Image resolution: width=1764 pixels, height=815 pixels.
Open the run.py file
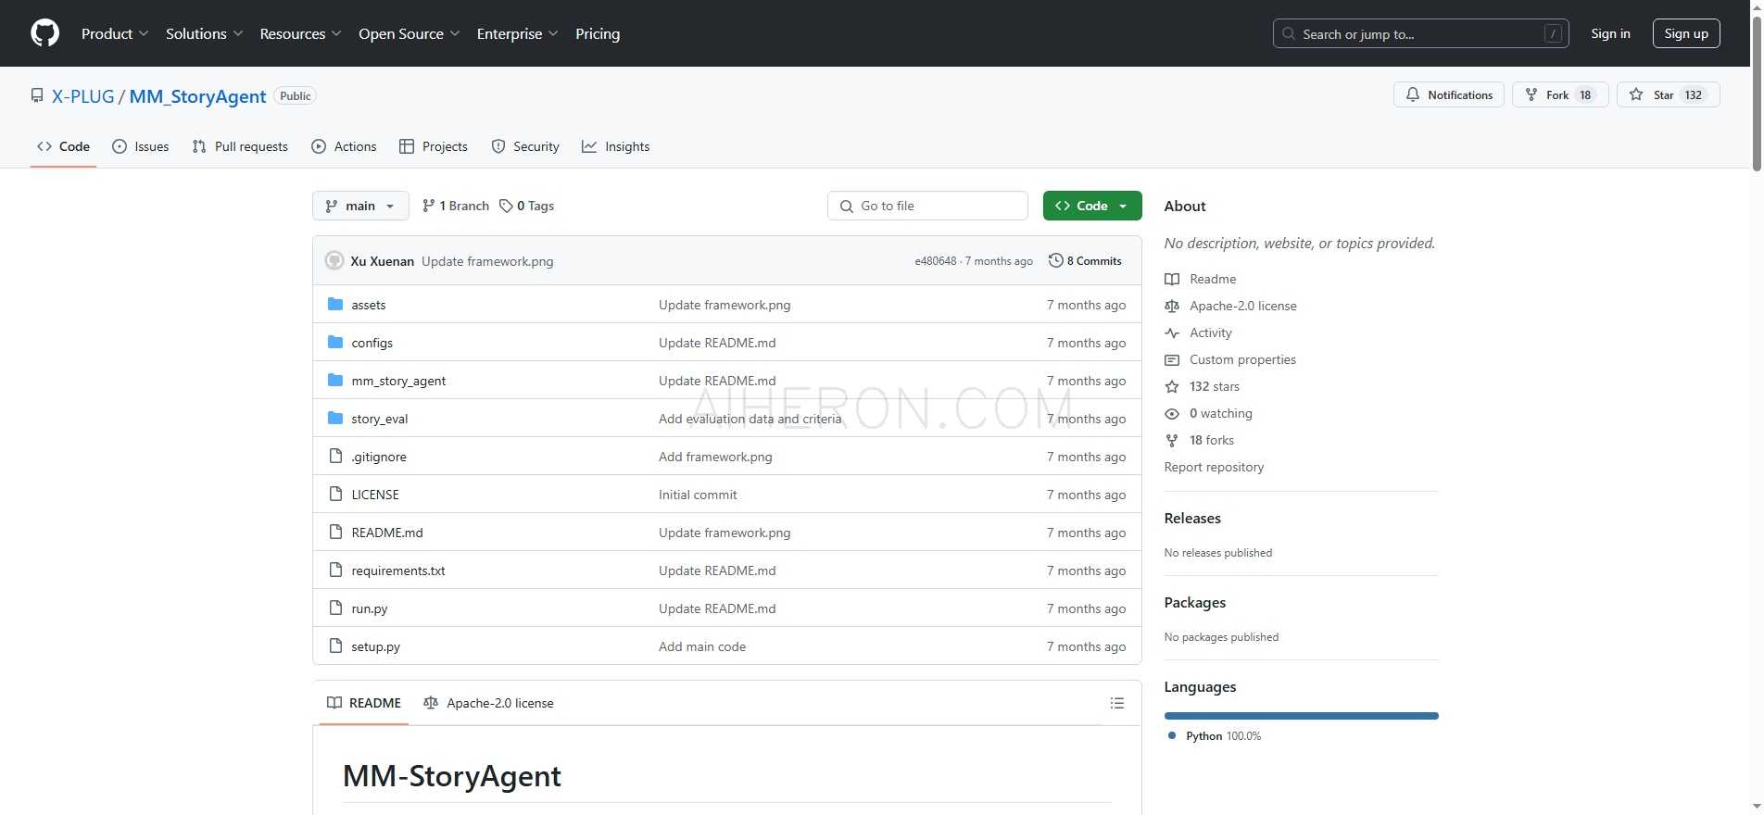click(370, 608)
